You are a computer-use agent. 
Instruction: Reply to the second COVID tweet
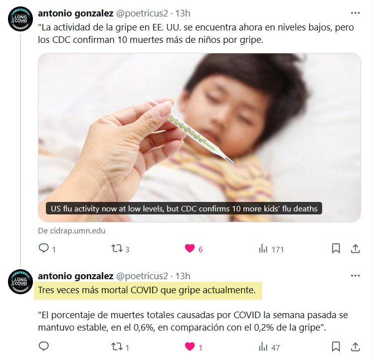44,347
